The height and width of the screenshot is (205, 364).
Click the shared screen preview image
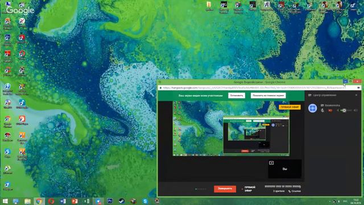231,129
